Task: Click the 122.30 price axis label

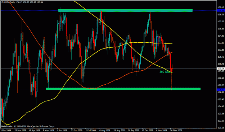Action: tap(221, 121)
